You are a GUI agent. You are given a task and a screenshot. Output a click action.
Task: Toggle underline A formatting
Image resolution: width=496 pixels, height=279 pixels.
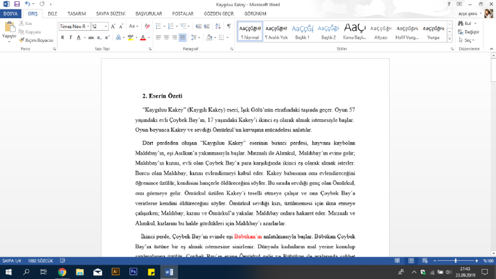click(x=79, y=38)
